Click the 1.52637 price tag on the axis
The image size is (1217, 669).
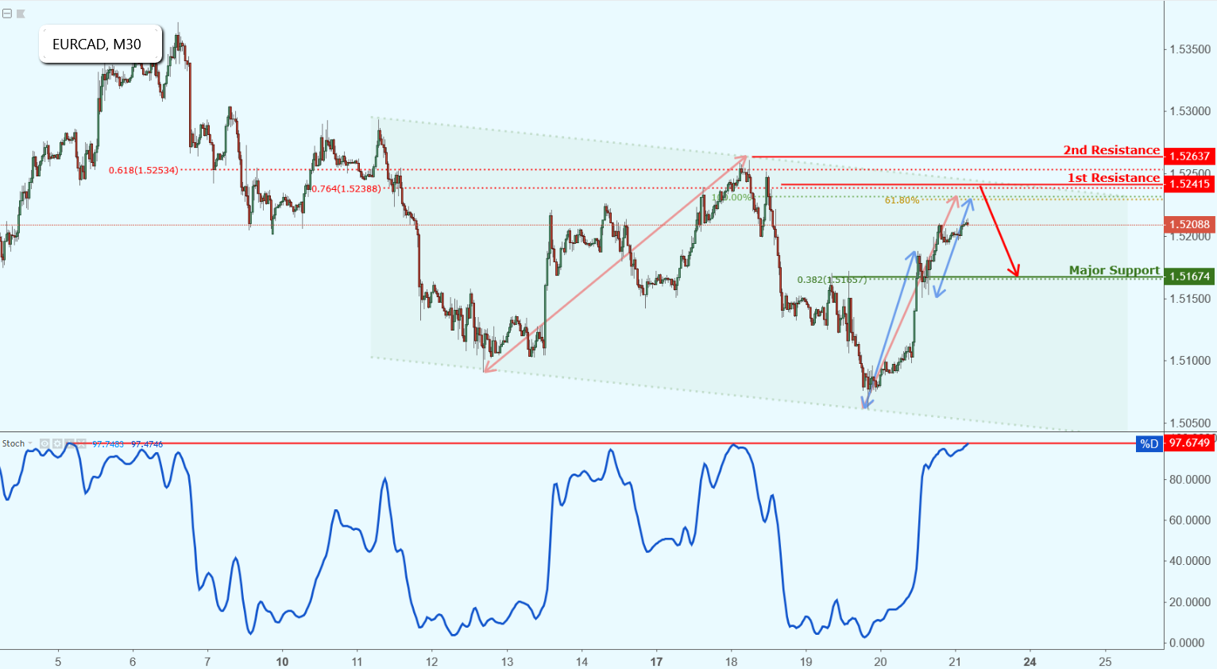click(1189, 157)
